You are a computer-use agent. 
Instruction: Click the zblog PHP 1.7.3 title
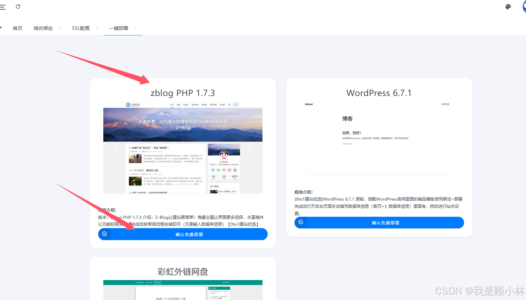tap(183, 93)
